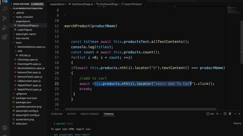Open WebAPIPart1.spec.js file

(29, 85)
